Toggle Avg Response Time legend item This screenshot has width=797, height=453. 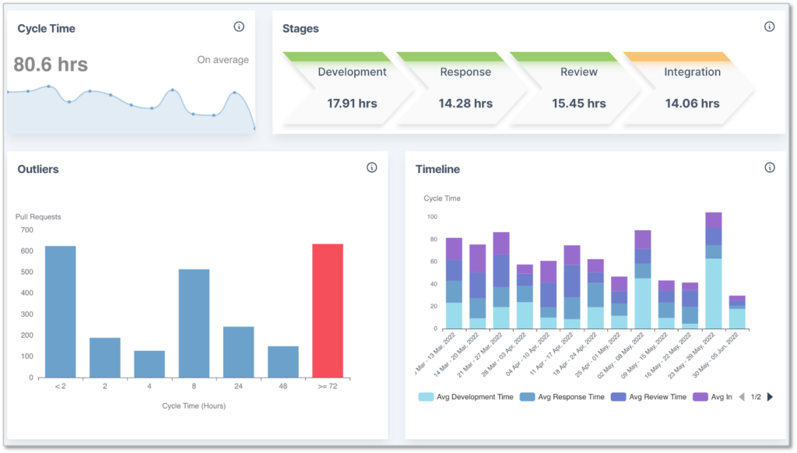pyautogui.click(x=562, y=397)
